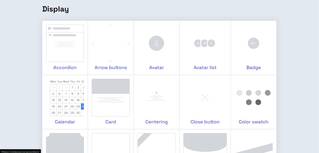Select the Centering illustration icon

pyautogui.click(x=156, y=96)
